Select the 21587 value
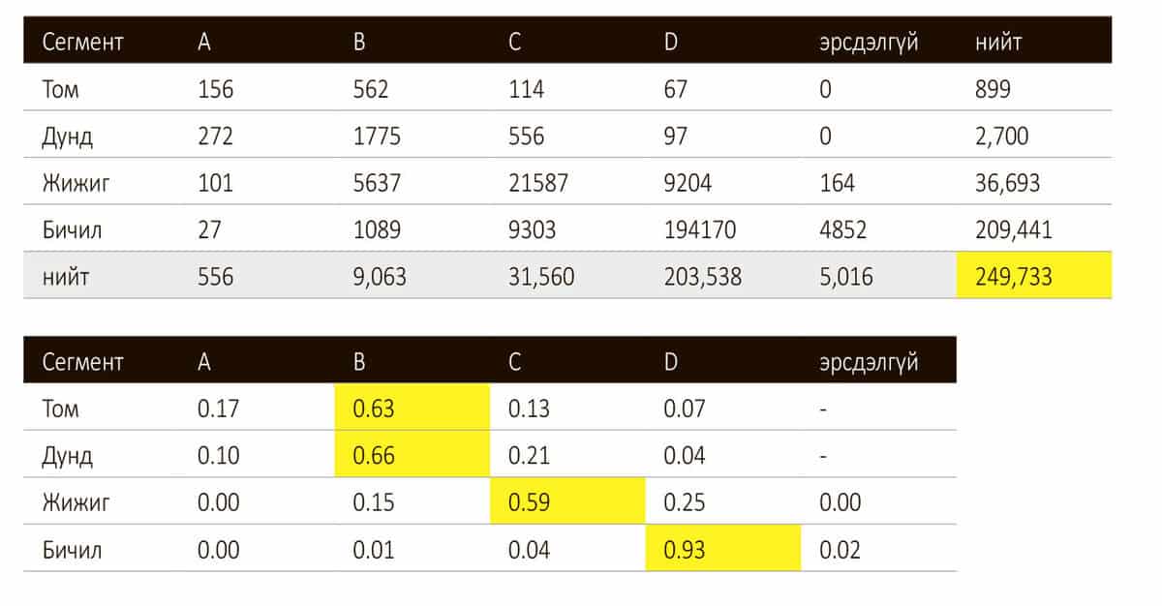Viewport: 1162px width, 606px height. pos(540,183)
